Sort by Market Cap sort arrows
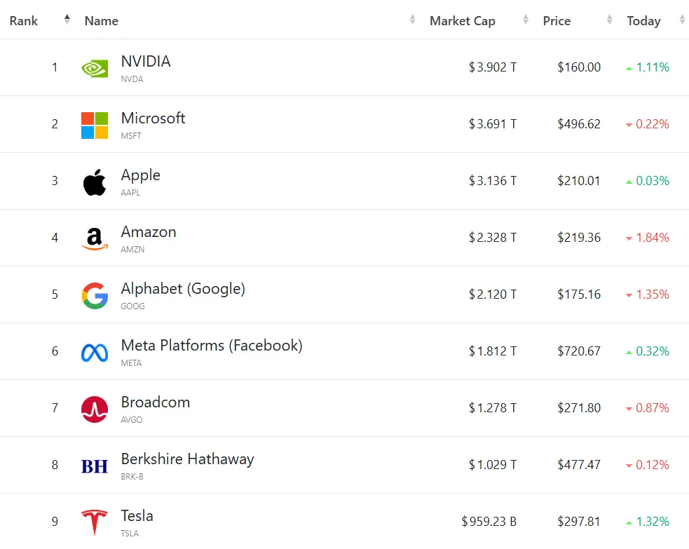The image size is (689, 549). pyautogui.click(x=525, y=20)
